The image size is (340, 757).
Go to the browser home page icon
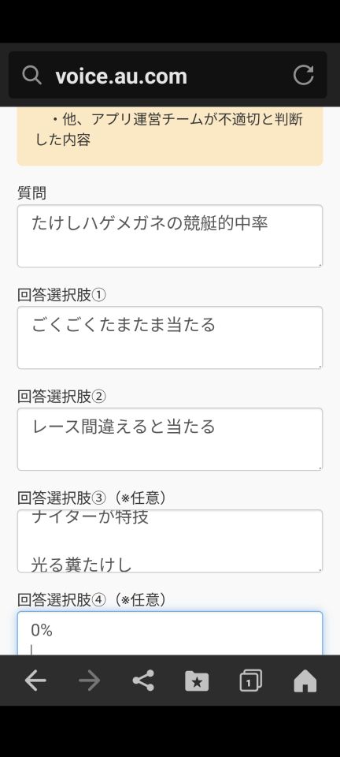coord(305,681)
